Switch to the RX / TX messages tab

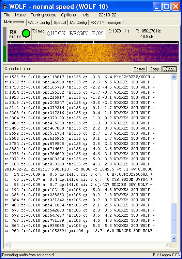tap(106, 23)
